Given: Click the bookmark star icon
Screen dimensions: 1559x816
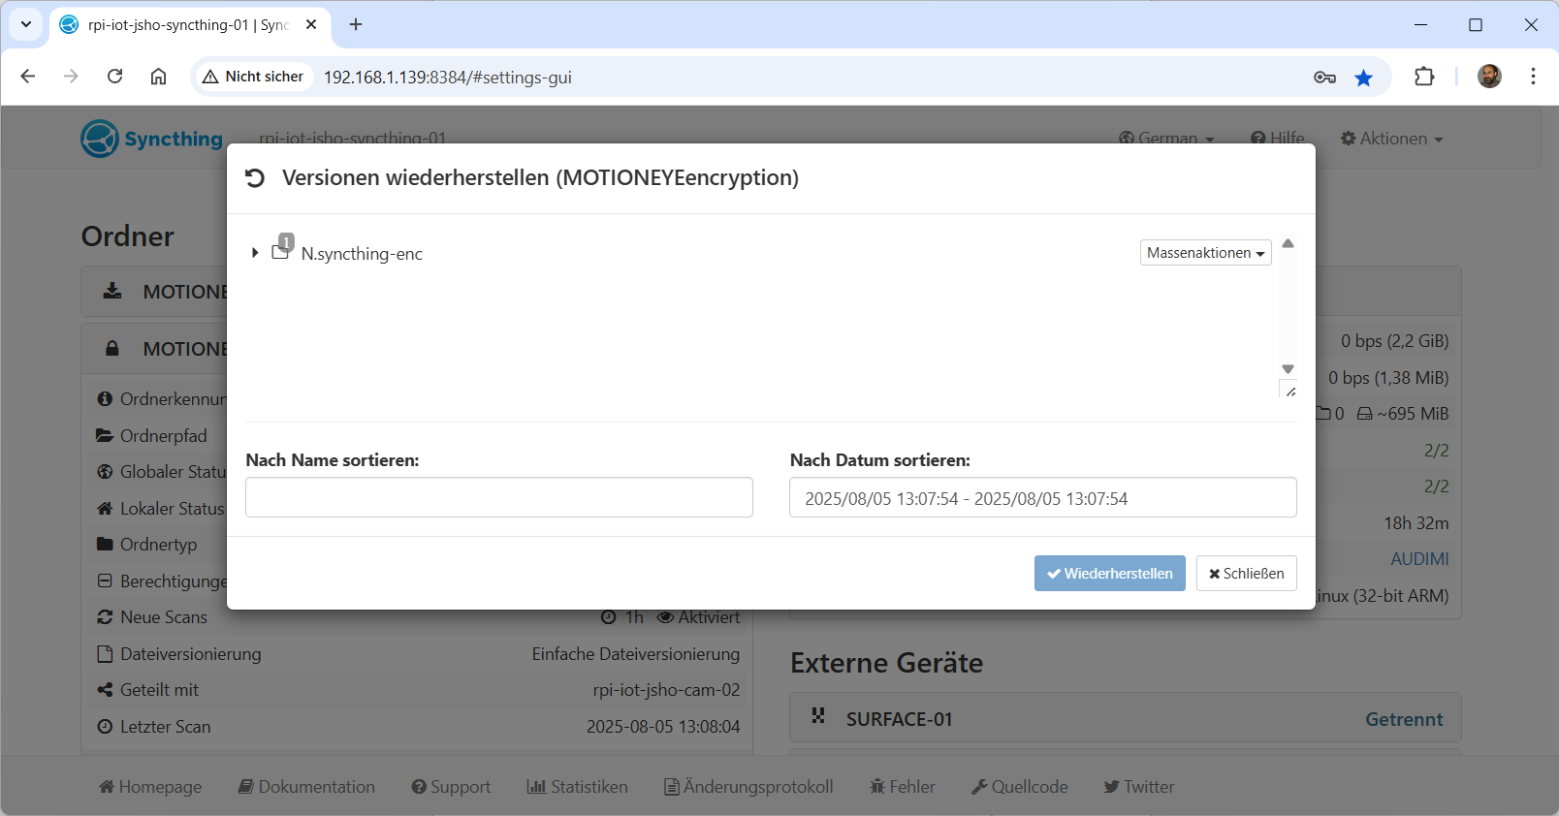Looking at the screenshot, I should [x=1363, y=78].
